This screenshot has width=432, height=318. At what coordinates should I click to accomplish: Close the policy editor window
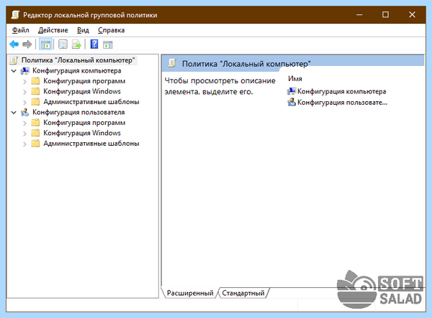[412, 14]
